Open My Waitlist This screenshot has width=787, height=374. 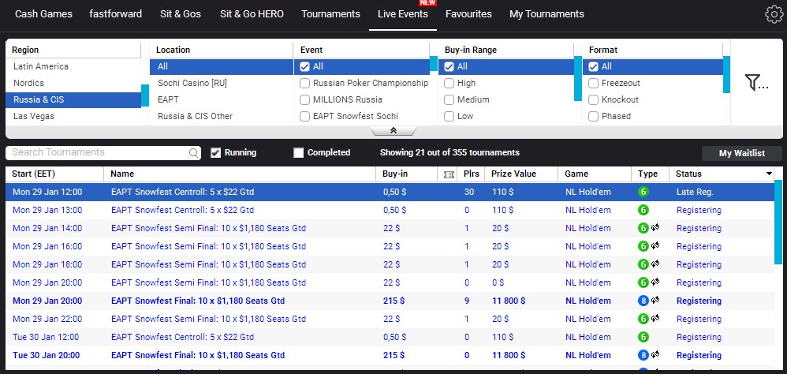[x=742, y=153]
